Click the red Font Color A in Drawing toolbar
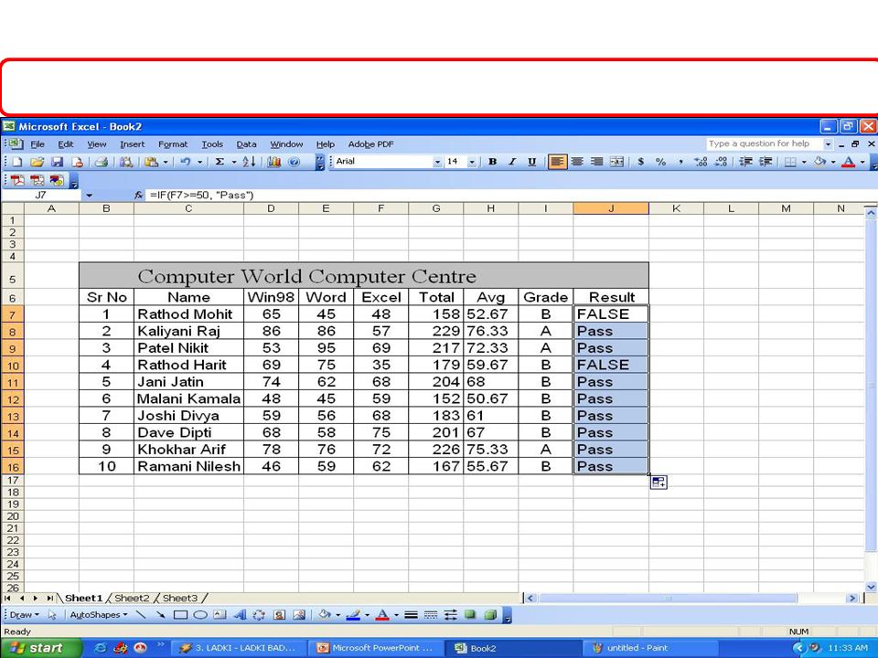The image size is (878, 658). pos(382,615)
